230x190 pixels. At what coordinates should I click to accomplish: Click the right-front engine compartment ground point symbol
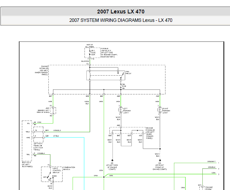pos(160,160)
